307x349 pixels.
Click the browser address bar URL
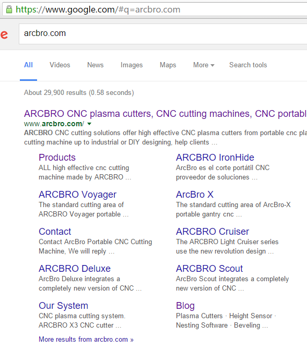98,9
